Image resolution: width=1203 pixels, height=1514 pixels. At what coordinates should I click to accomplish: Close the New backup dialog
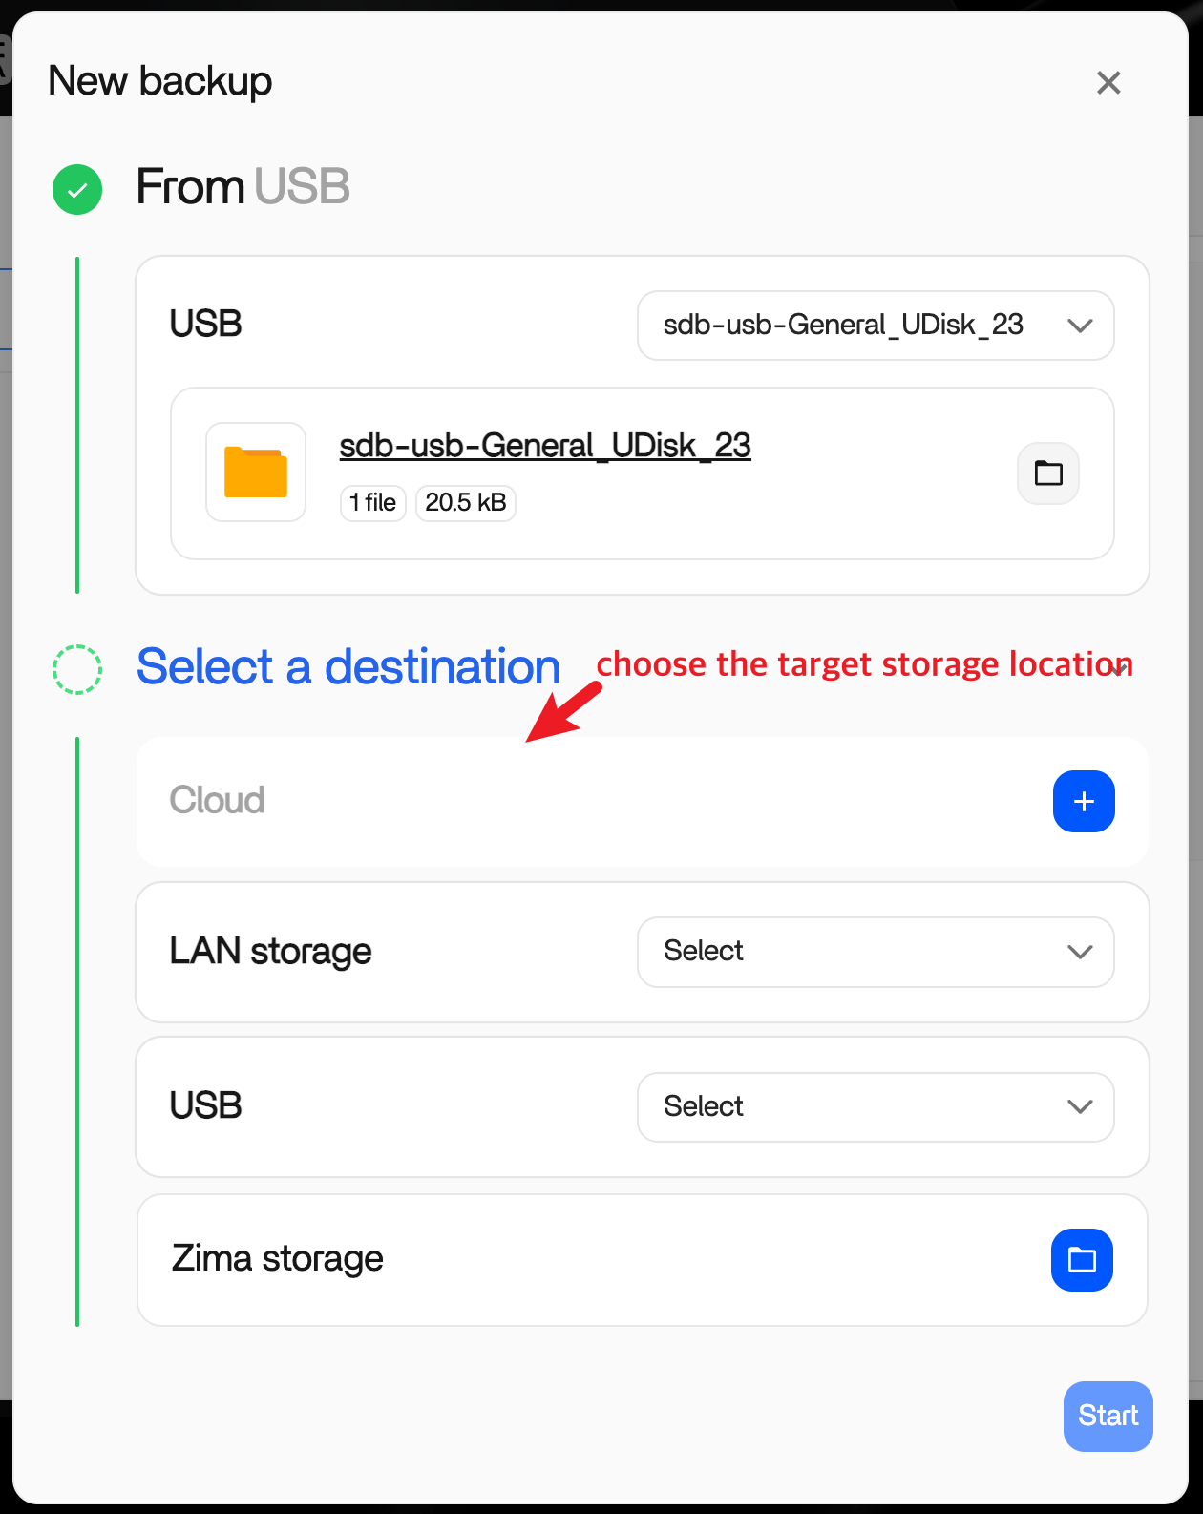click(1108, 83)
